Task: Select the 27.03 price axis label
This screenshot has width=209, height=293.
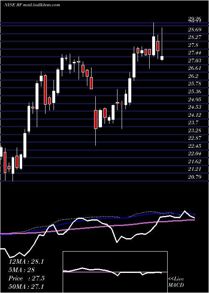Action: point(194,61)
